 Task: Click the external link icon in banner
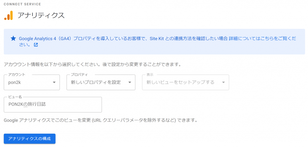click(36, 45)
